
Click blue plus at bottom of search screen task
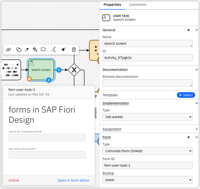tap(48, 80)
